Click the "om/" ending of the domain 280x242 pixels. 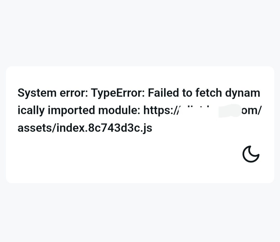tap(251, 110)
